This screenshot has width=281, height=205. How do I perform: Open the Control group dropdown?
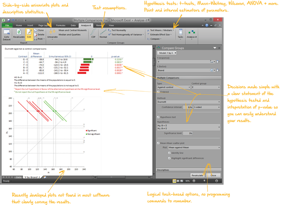(206, 87)
